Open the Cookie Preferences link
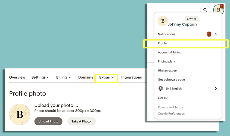 (x=171, y=114)
